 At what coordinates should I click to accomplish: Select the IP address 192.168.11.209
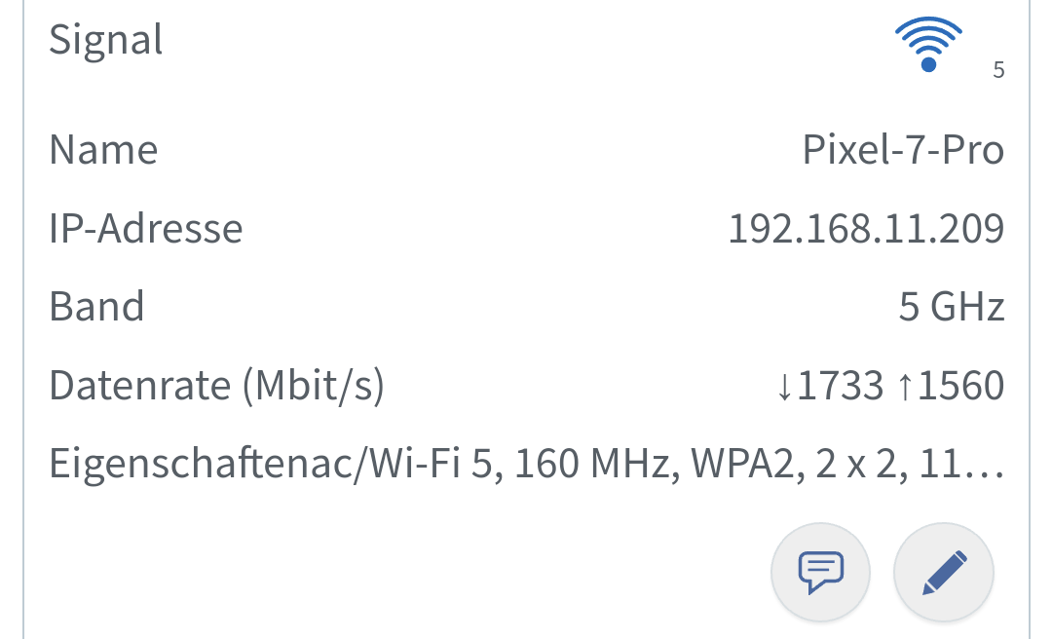(866, 229)
